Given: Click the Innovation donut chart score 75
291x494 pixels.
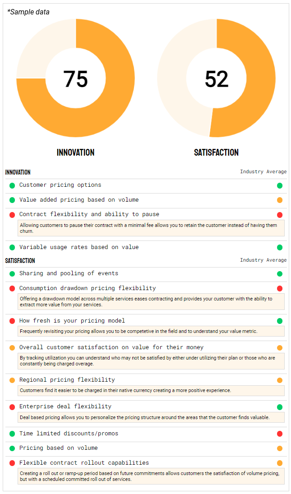Looking at the screenshot, I should coord(75,79).
